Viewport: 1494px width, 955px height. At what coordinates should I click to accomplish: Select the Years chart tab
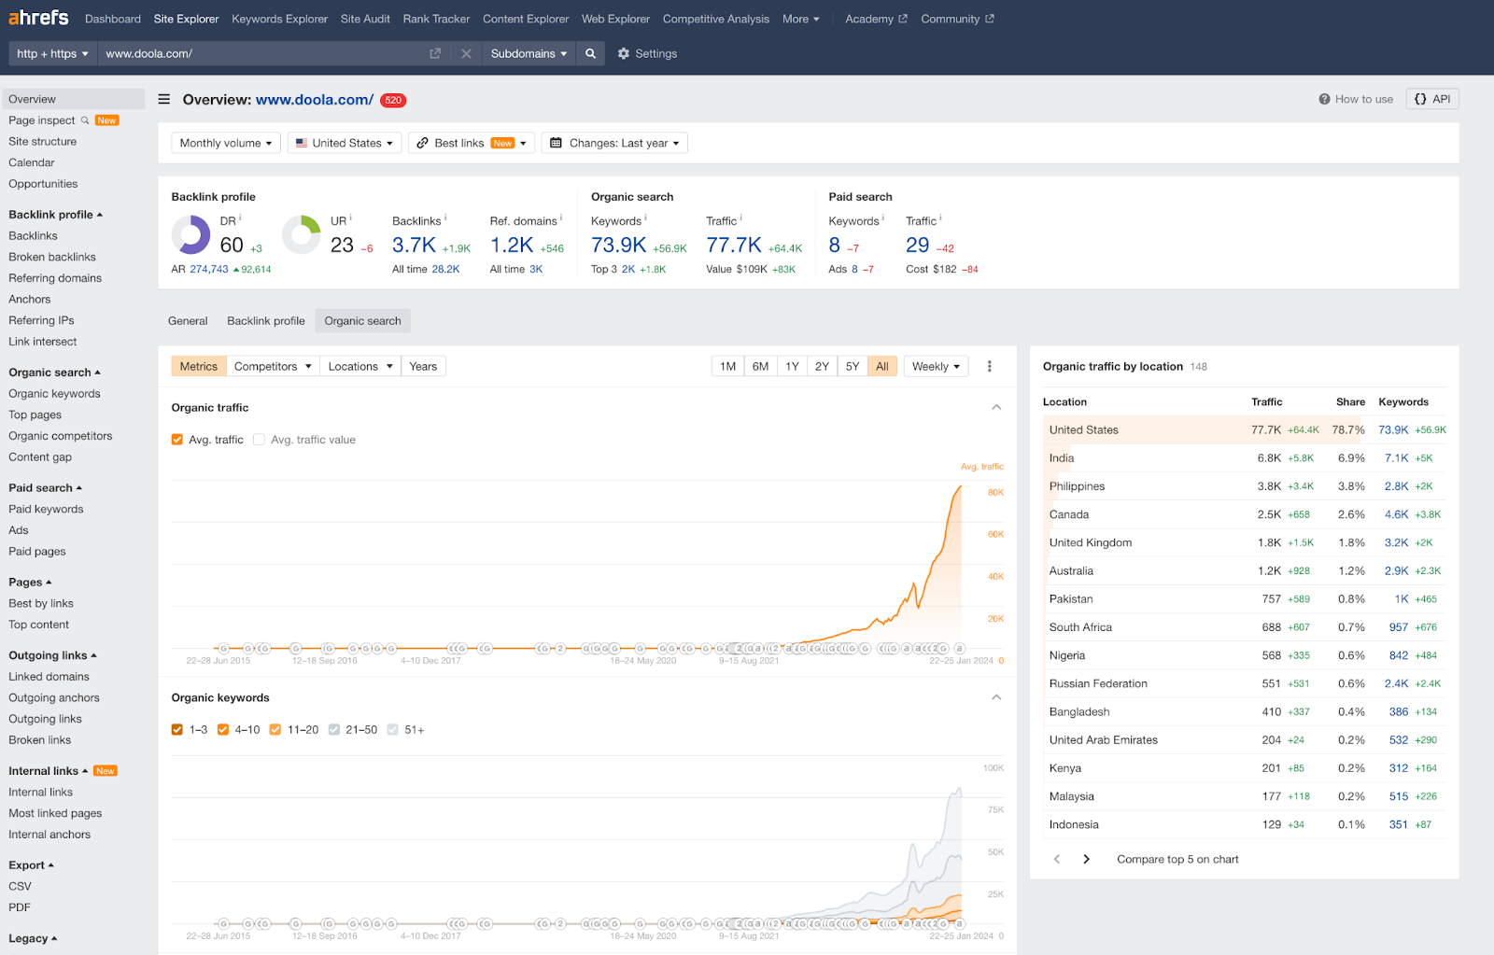point(423,366)
